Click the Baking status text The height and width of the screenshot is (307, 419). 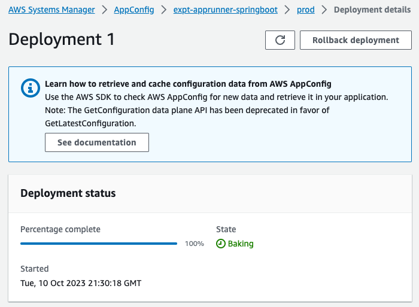click(241, 244)
